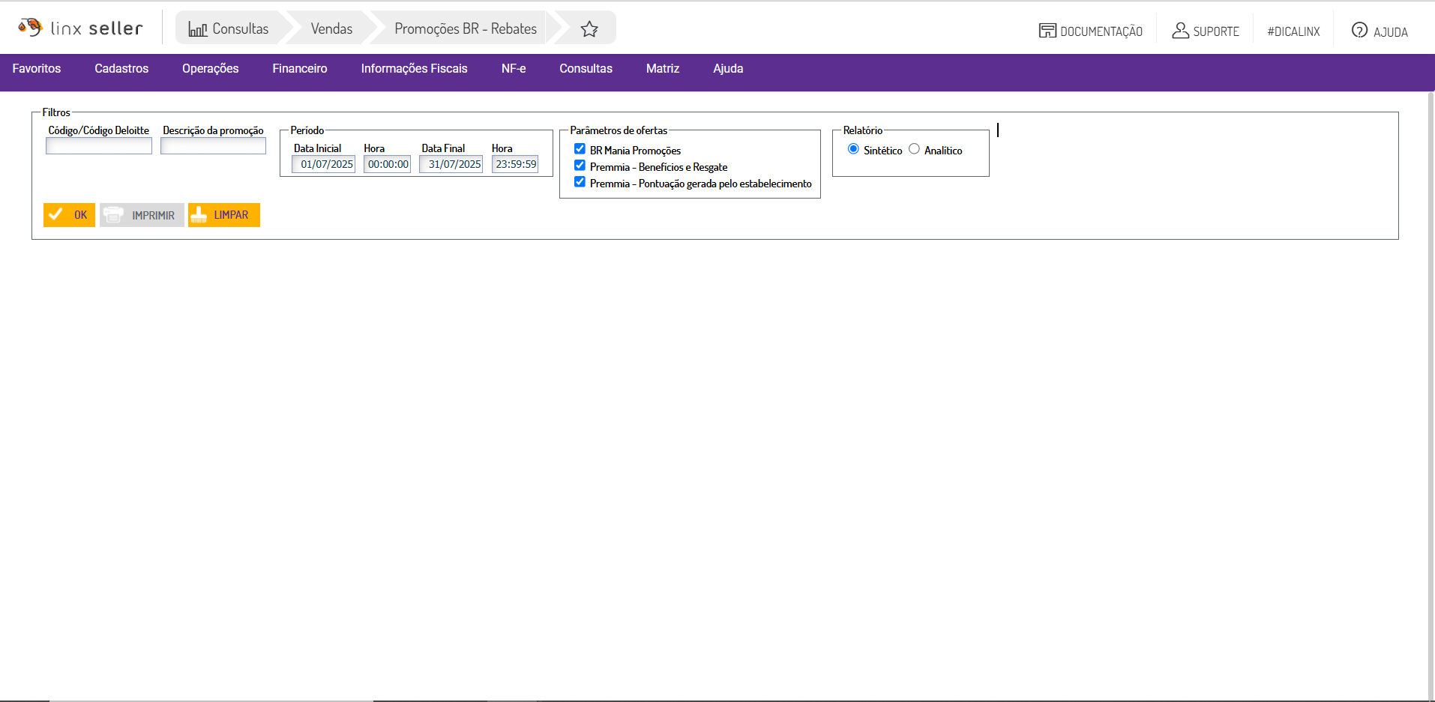Viewport: 1435px width, 702px height.
Task: Open the Operações menu
Action: 211,69
